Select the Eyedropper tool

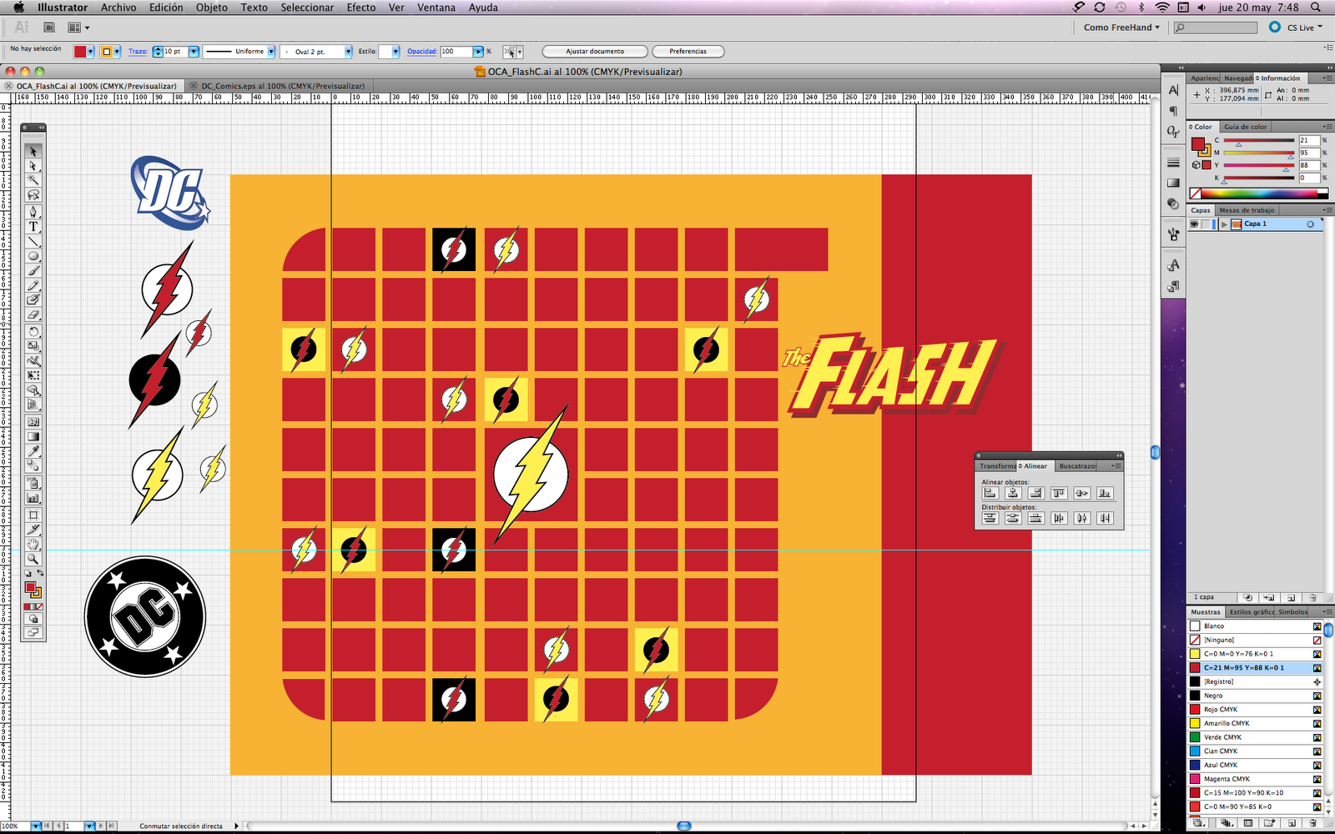[33, 452]
